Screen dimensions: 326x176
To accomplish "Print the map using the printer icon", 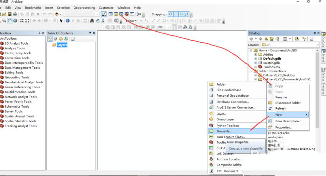I will point(15,14).
